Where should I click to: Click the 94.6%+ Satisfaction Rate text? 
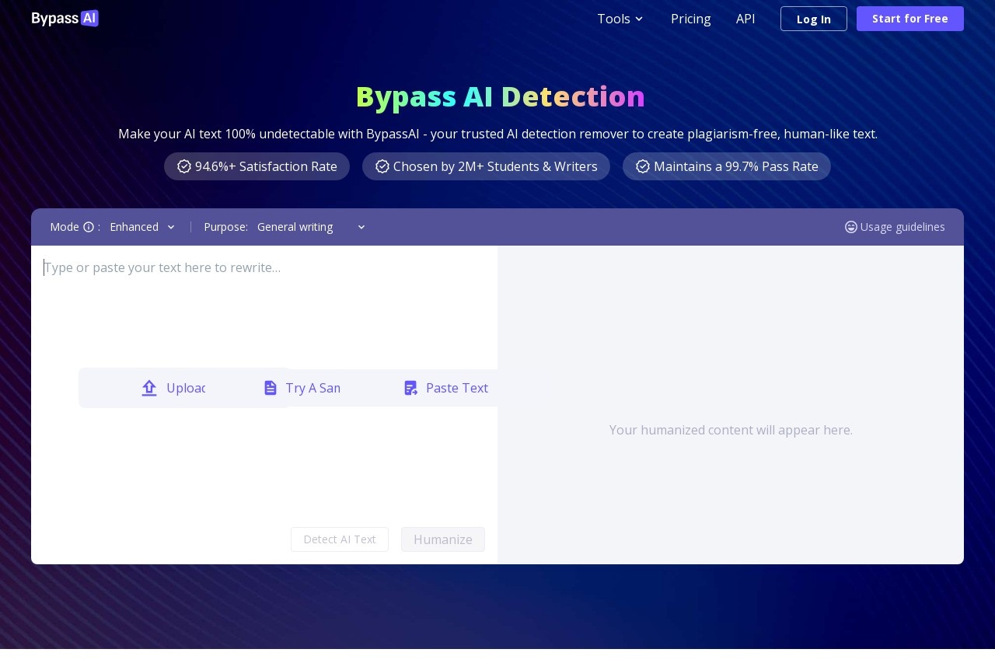tap(266, 166)
